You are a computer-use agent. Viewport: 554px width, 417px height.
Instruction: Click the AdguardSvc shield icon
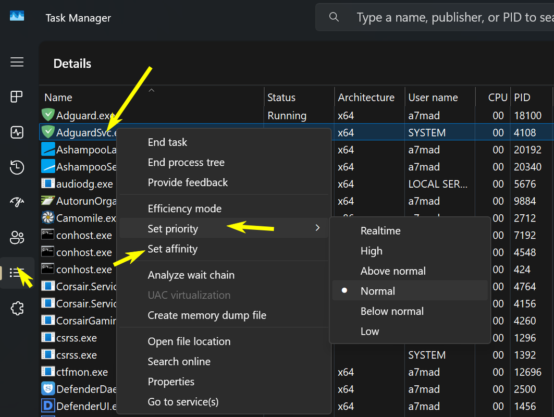pyautogui.click(x=48, y=132)
